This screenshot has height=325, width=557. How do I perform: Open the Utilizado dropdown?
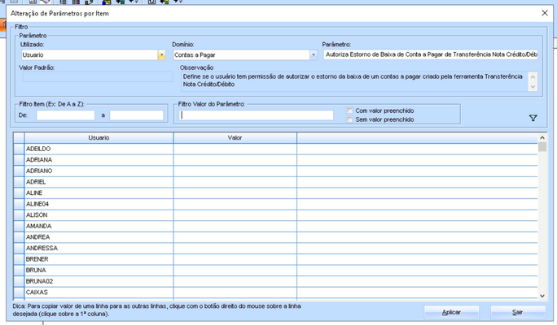[x=161, y=55]
